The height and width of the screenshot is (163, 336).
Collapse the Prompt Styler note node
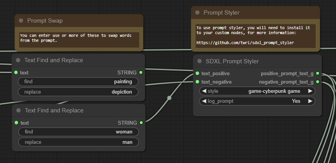(x=198, y=13)
